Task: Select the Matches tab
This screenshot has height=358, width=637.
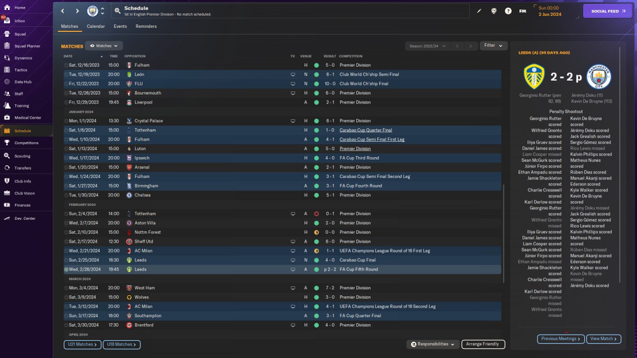Action: point(70,26)
